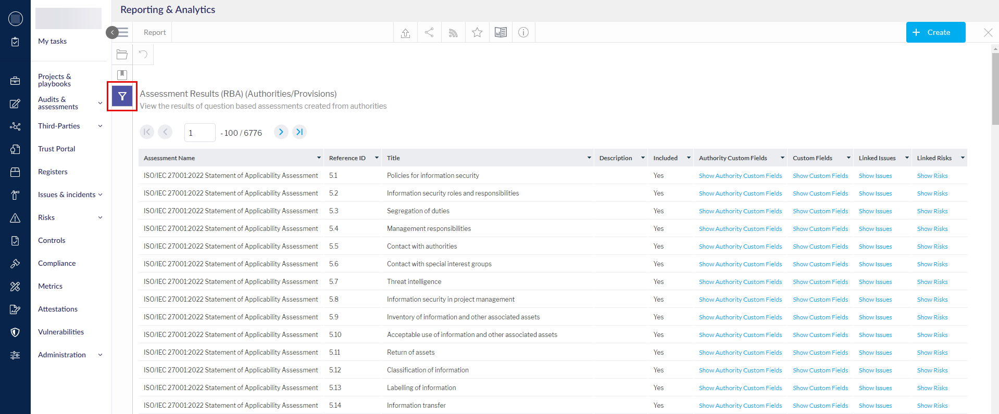999x414 pixels.
Task: Click the undo arrow icon
Action: click(x=143, y=54)
